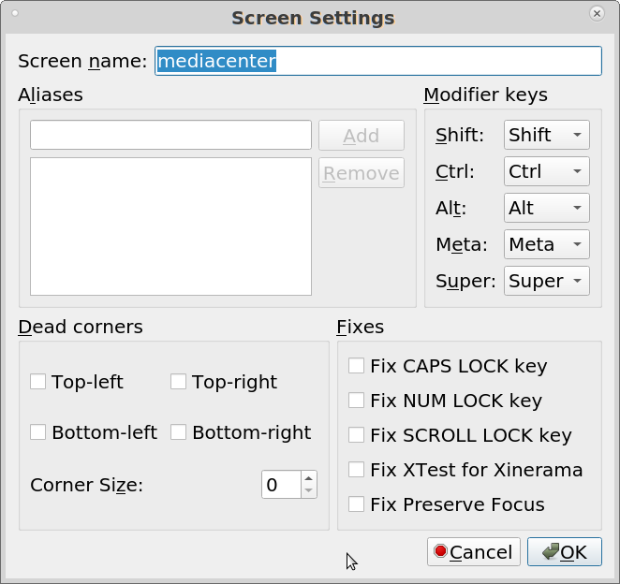620x584 pixels.
Task: Check the Bottom-right dead corner option
Action: pos(179,432)
